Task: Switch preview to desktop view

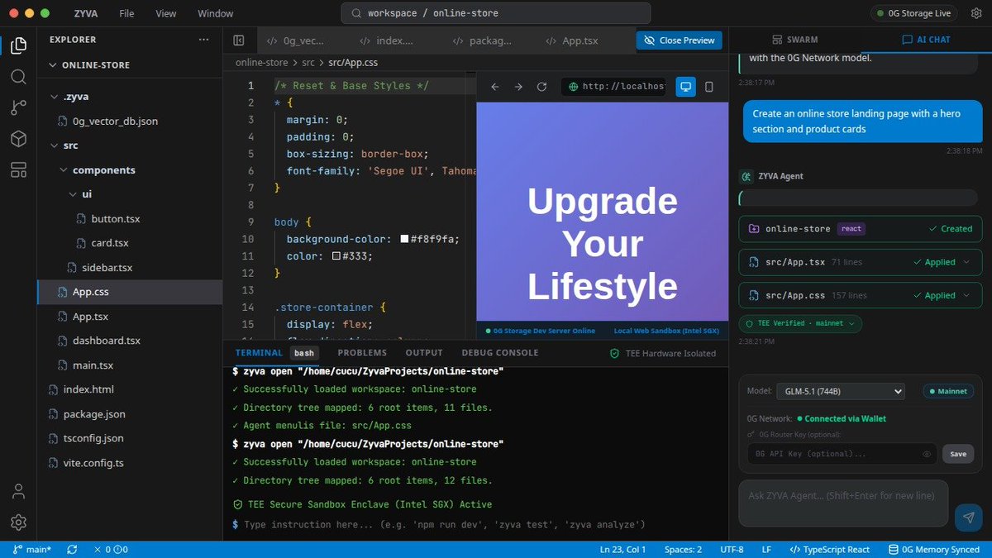Action: tap(685, 87)
